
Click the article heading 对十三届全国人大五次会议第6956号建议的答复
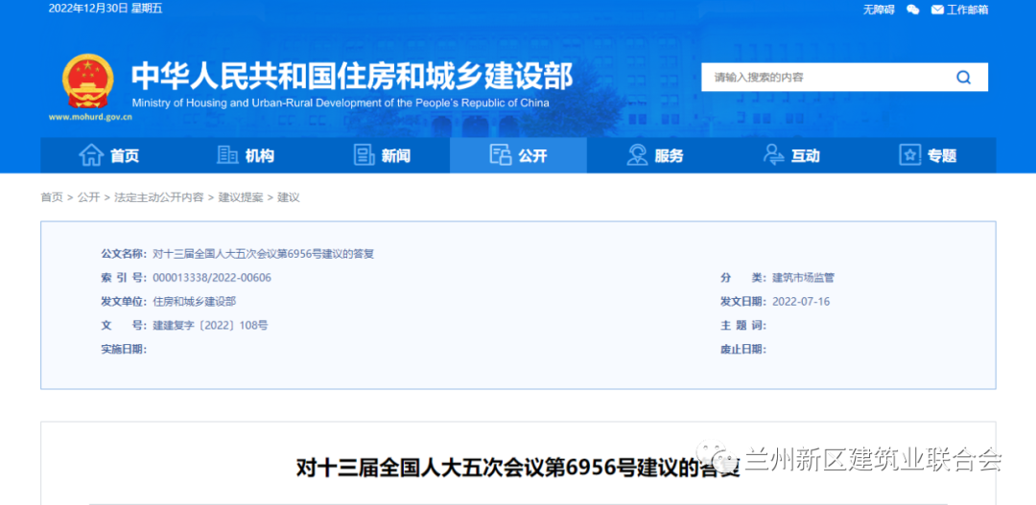[517, 468]
